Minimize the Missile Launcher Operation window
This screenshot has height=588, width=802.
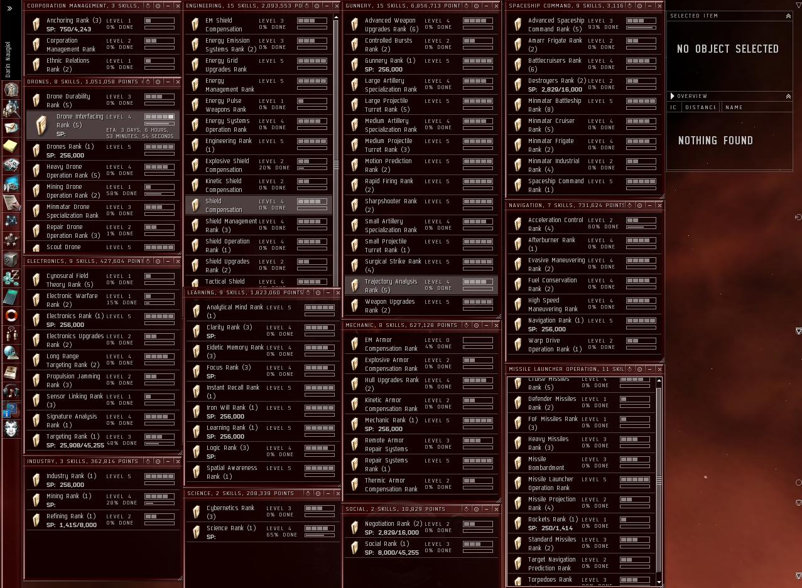[x=649, y=369]
